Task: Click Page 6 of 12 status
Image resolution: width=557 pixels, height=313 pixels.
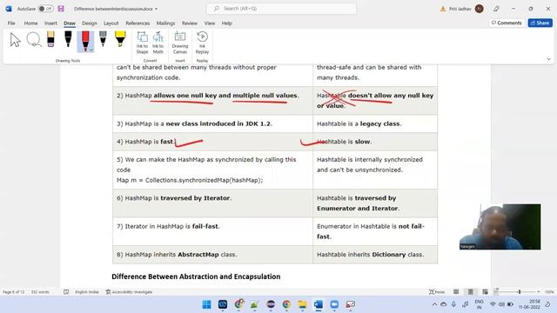Action: tap(14, 292)
